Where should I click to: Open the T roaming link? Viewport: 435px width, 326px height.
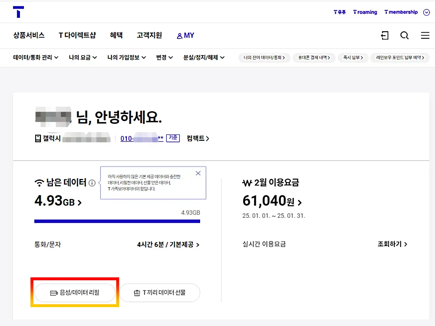click(365, 12)
